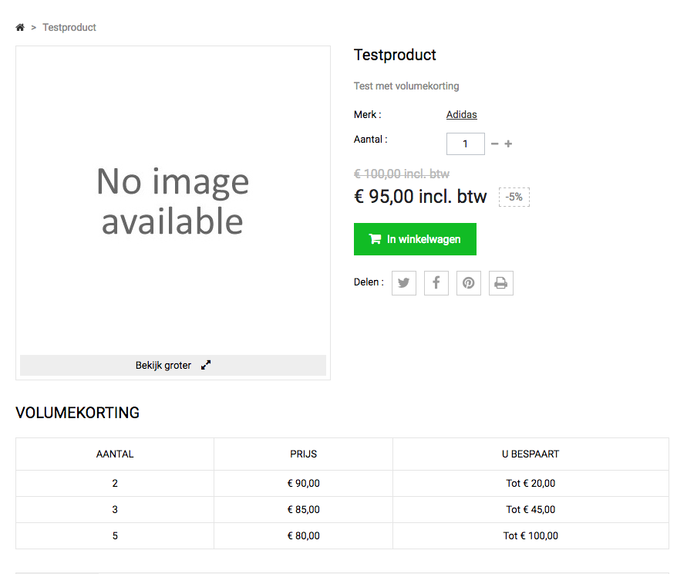This screenshot has width=677, height=574.
Task: Click the home breadcrumb icon
Action: pyautogui.click(x=20, y=28)
